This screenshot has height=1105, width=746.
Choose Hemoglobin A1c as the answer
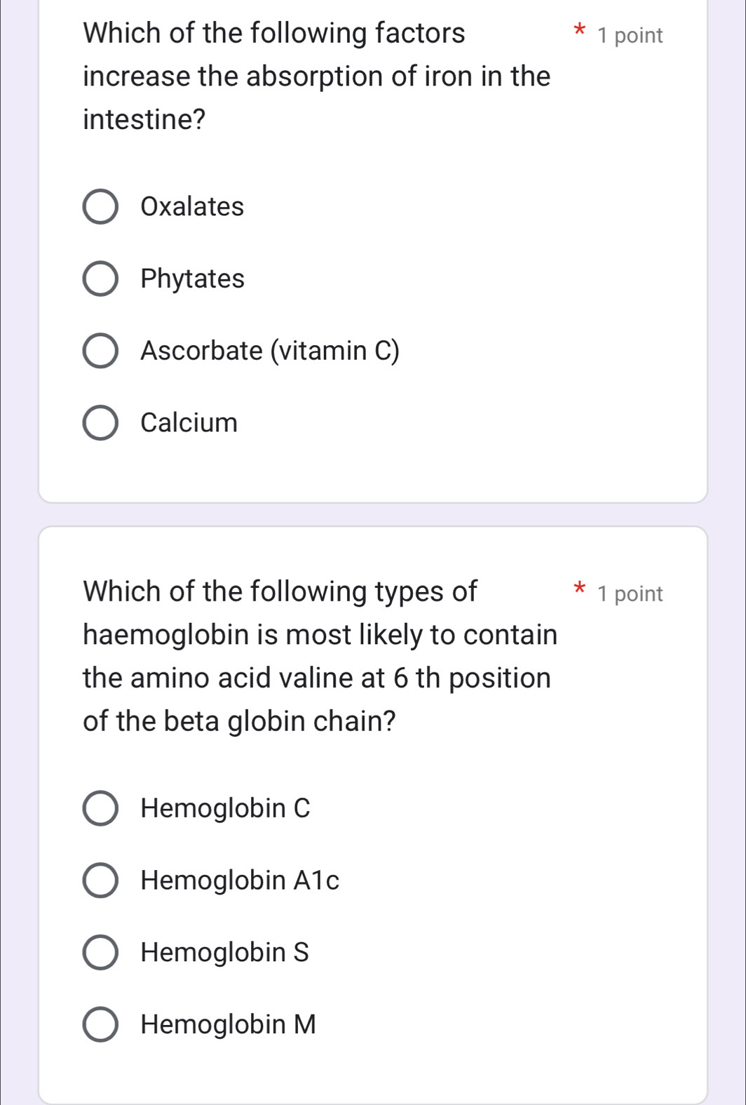pyautogui.click(x=101, y=880)
